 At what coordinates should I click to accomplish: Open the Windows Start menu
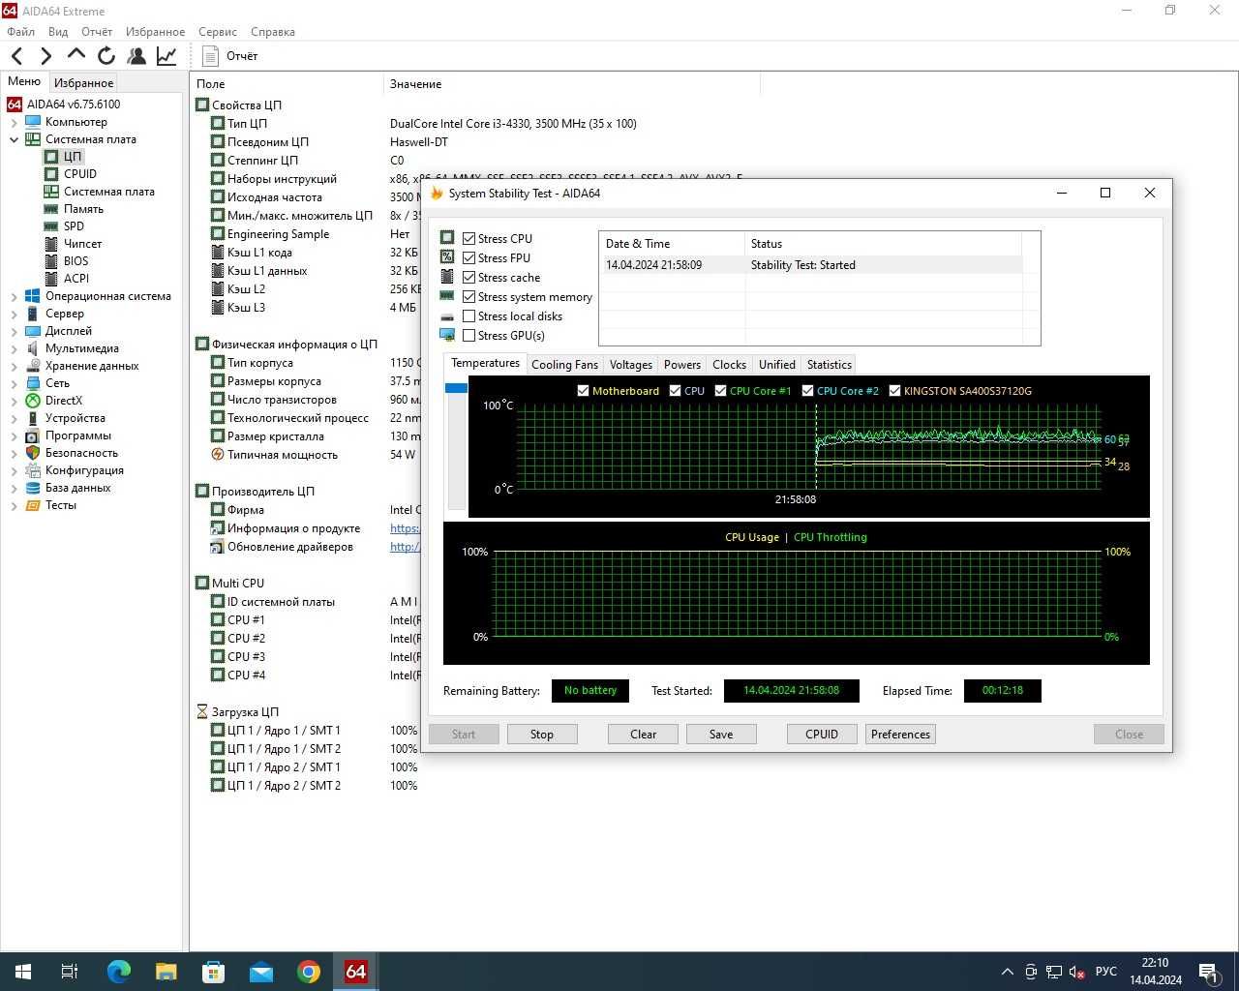[22, 972]
